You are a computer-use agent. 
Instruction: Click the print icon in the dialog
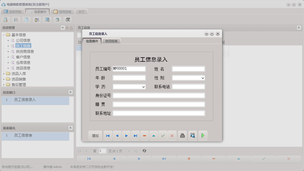pos(182,135)
